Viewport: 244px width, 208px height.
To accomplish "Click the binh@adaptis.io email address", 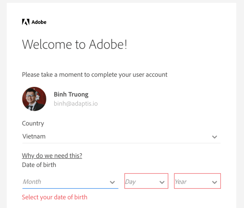I will pos(76,103).
